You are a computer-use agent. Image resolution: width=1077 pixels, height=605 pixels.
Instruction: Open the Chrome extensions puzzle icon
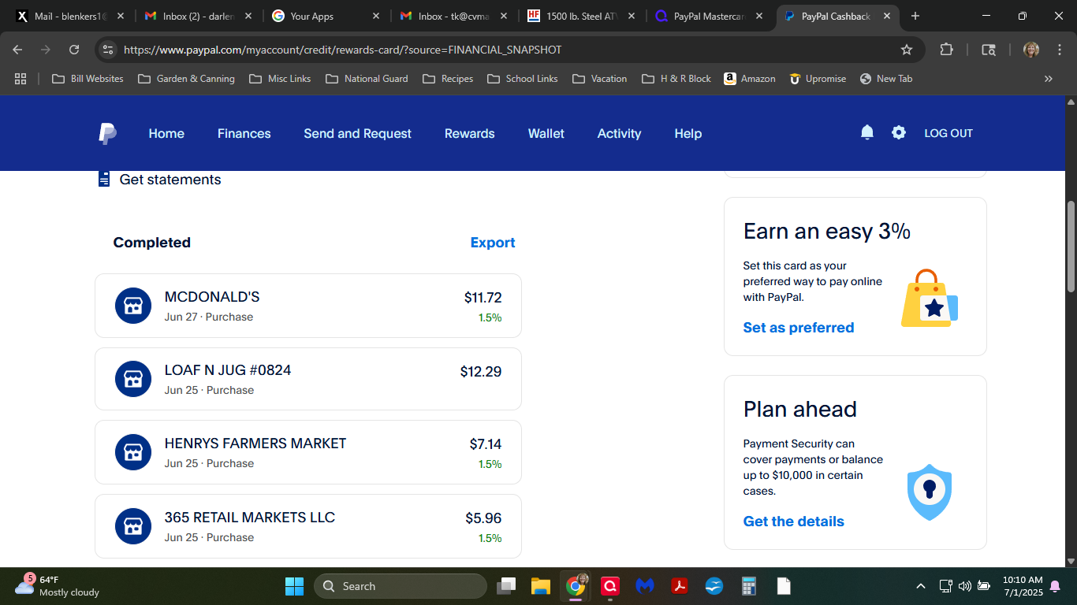pos(946,50)
